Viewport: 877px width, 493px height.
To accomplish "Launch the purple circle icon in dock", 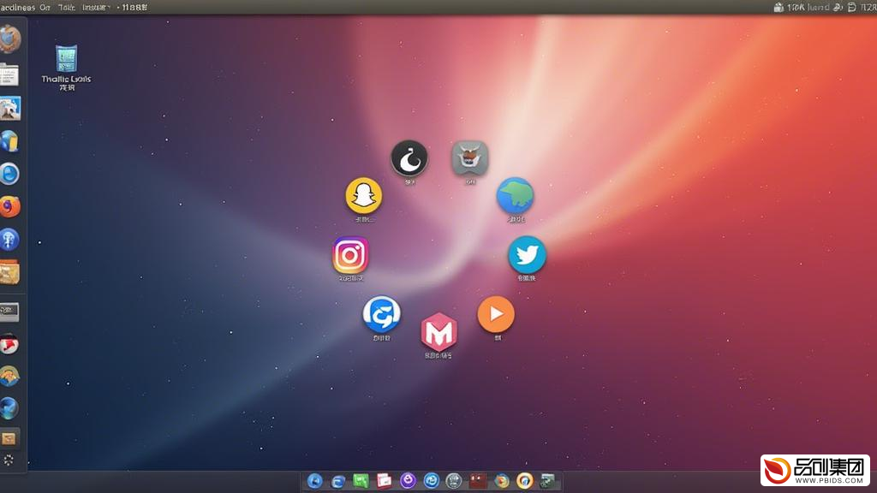I will click(x=408, y=481).
